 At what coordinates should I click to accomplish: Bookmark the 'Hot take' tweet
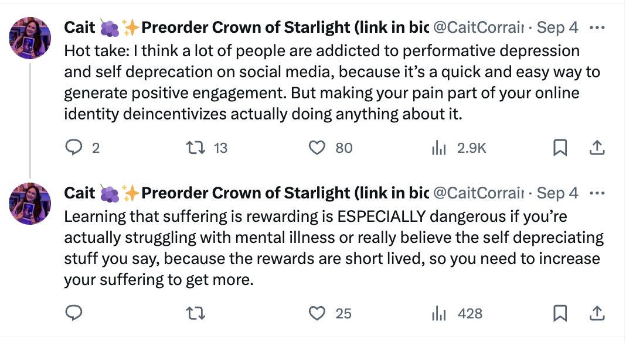560,148
